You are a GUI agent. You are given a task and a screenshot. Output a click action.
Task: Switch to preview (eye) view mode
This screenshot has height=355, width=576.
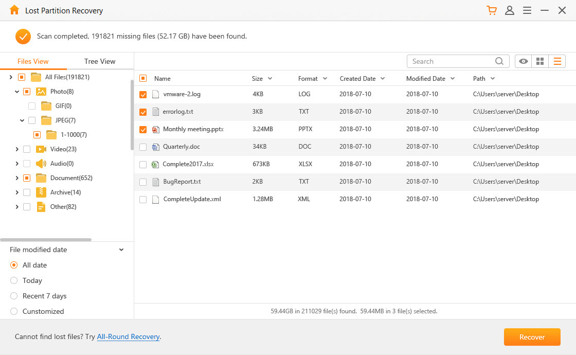(523, 61)
